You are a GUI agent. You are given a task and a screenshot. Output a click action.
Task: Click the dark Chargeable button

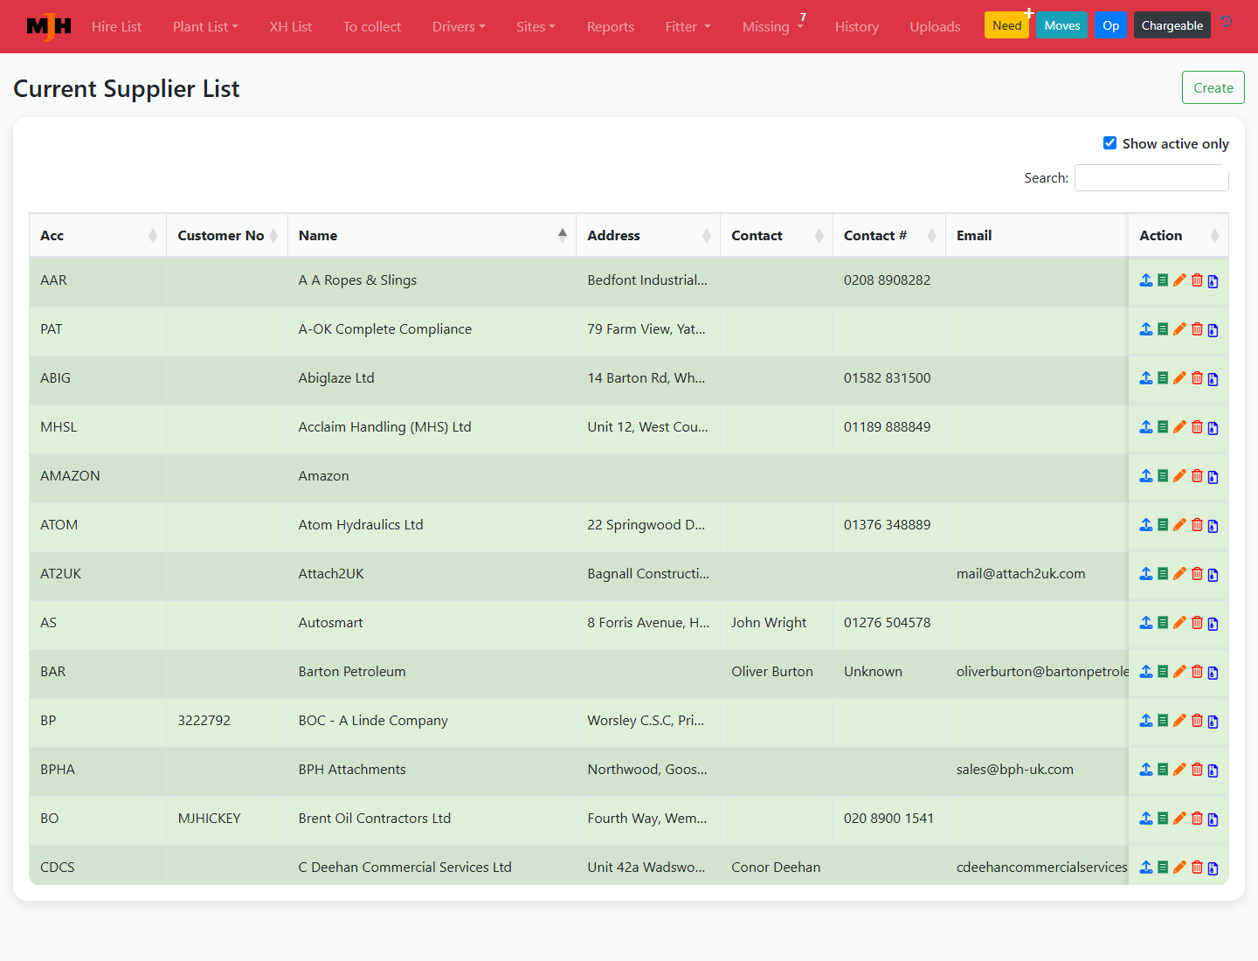tap(1172, 25)
